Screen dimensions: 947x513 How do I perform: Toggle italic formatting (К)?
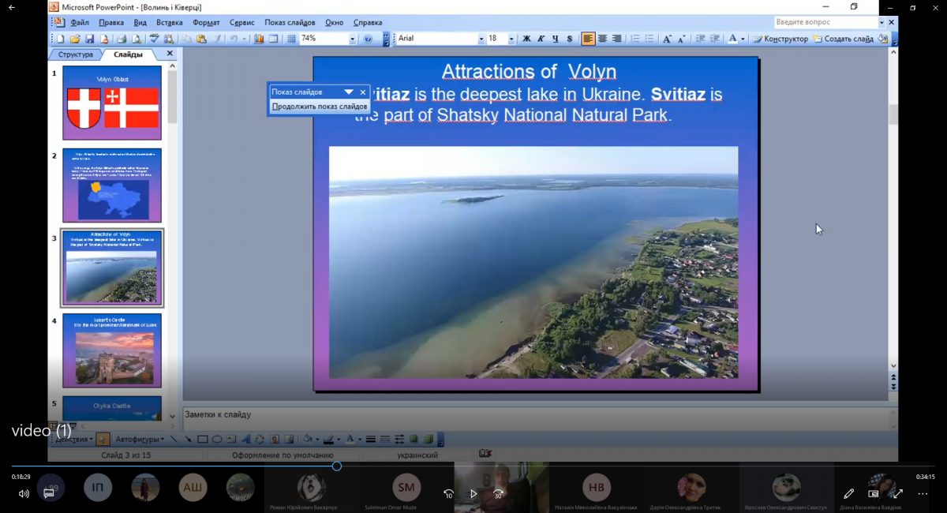pyautogui.click(x=541, y=39)
